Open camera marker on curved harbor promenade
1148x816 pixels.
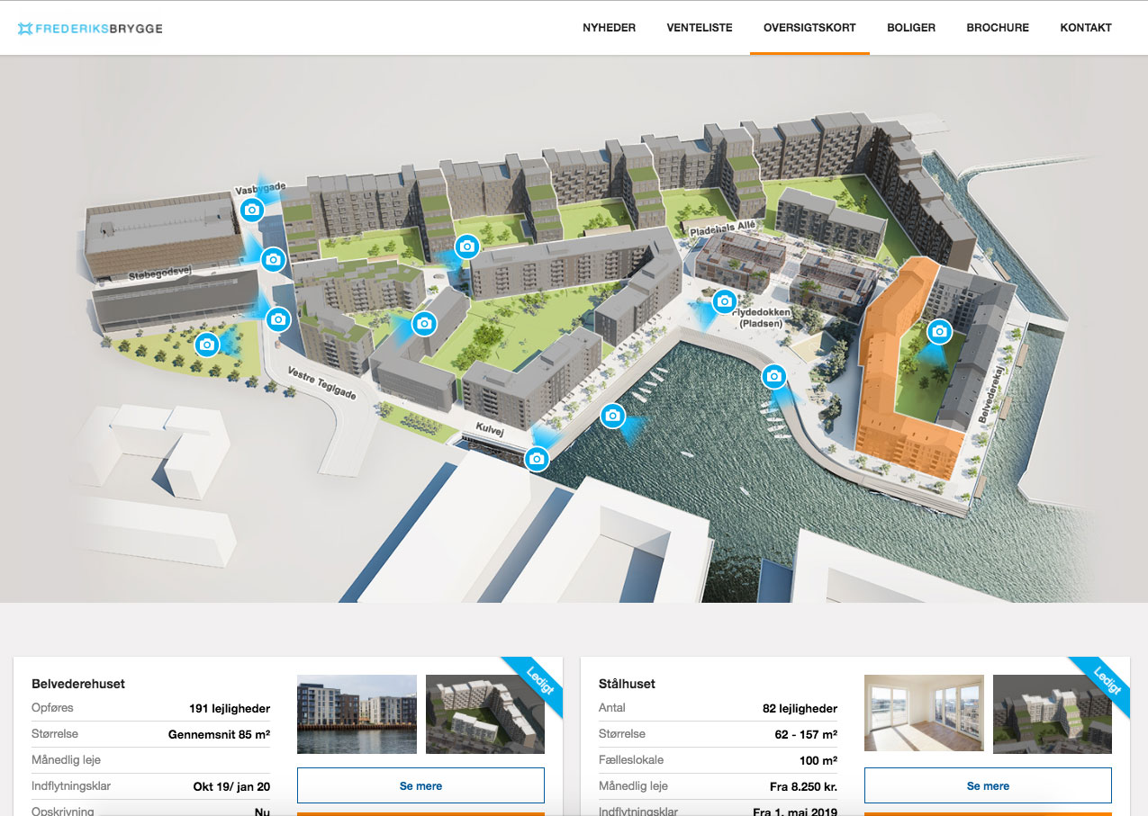[773, 376]
